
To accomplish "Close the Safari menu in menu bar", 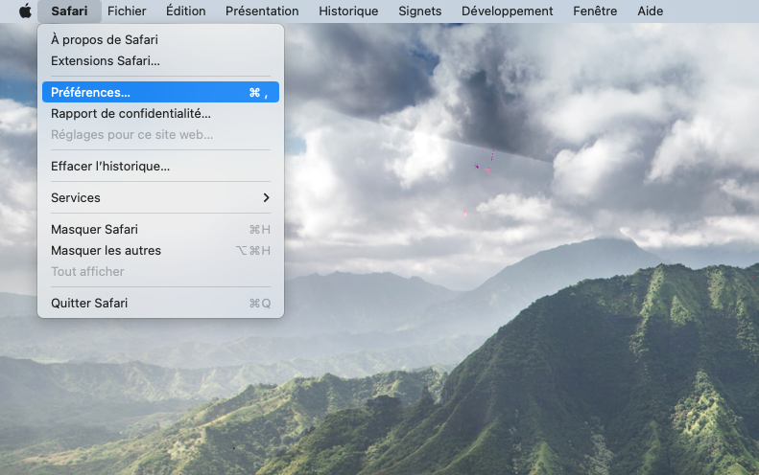I will (69, 11).
